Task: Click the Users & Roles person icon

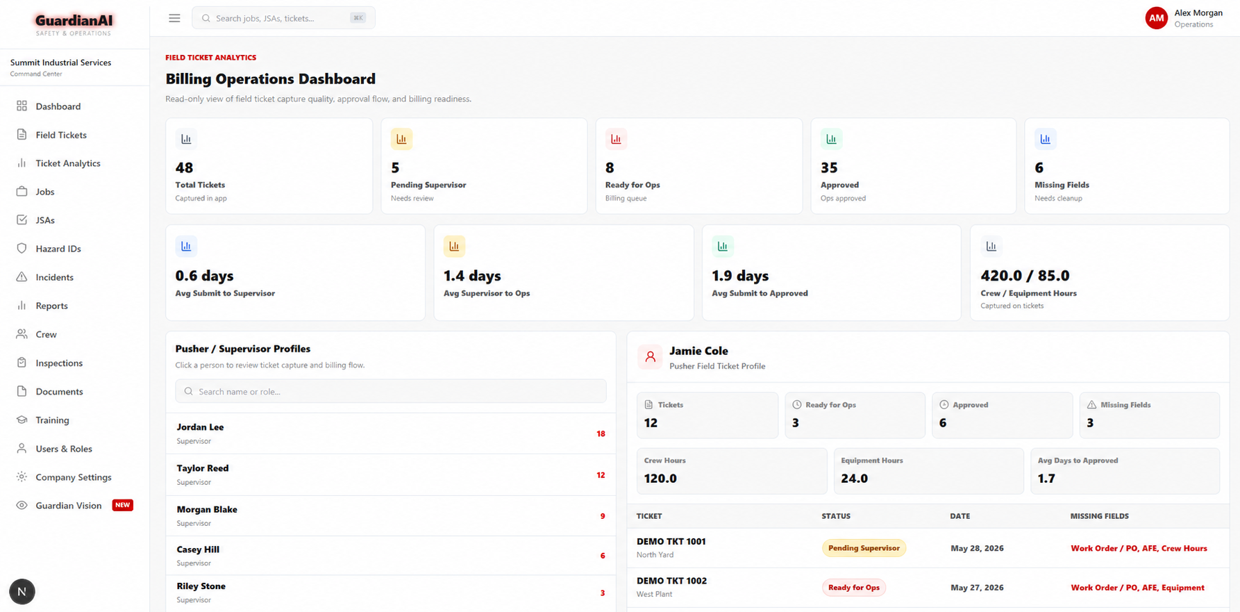Action: coord(22,448)
